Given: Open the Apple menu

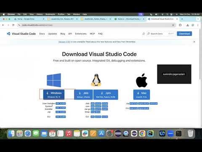Looking at the screenshot, I should tap(4, 14).
